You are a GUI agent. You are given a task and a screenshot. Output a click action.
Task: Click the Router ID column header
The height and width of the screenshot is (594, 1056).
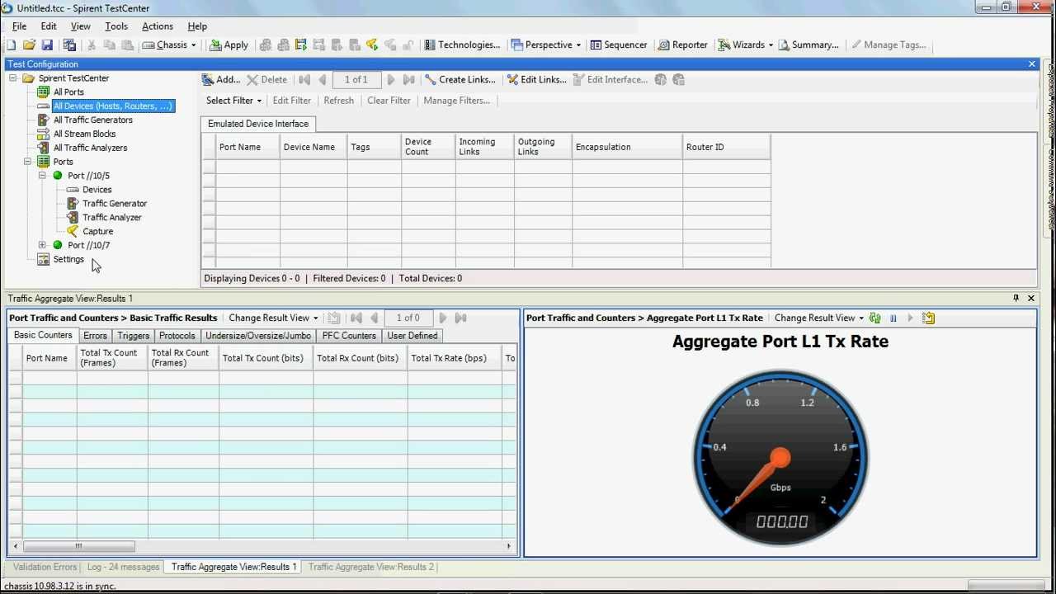(727, 147)
